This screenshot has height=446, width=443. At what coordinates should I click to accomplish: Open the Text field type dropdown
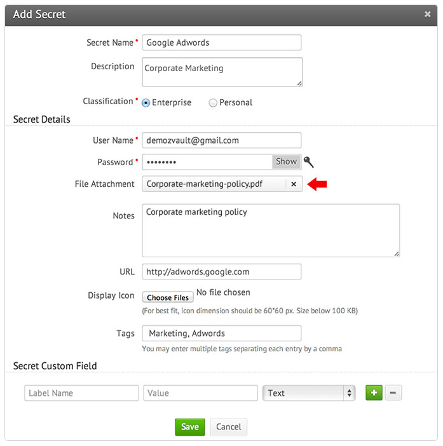pyautogui.click(x=309, y=393)
